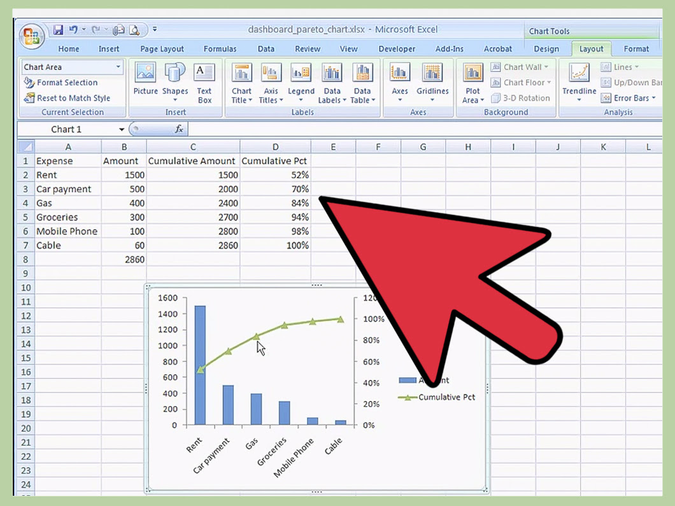The width and height of the screenshot is (675, 506).
Task: Open the Add-Ins tab
Action: click(449, 49)
